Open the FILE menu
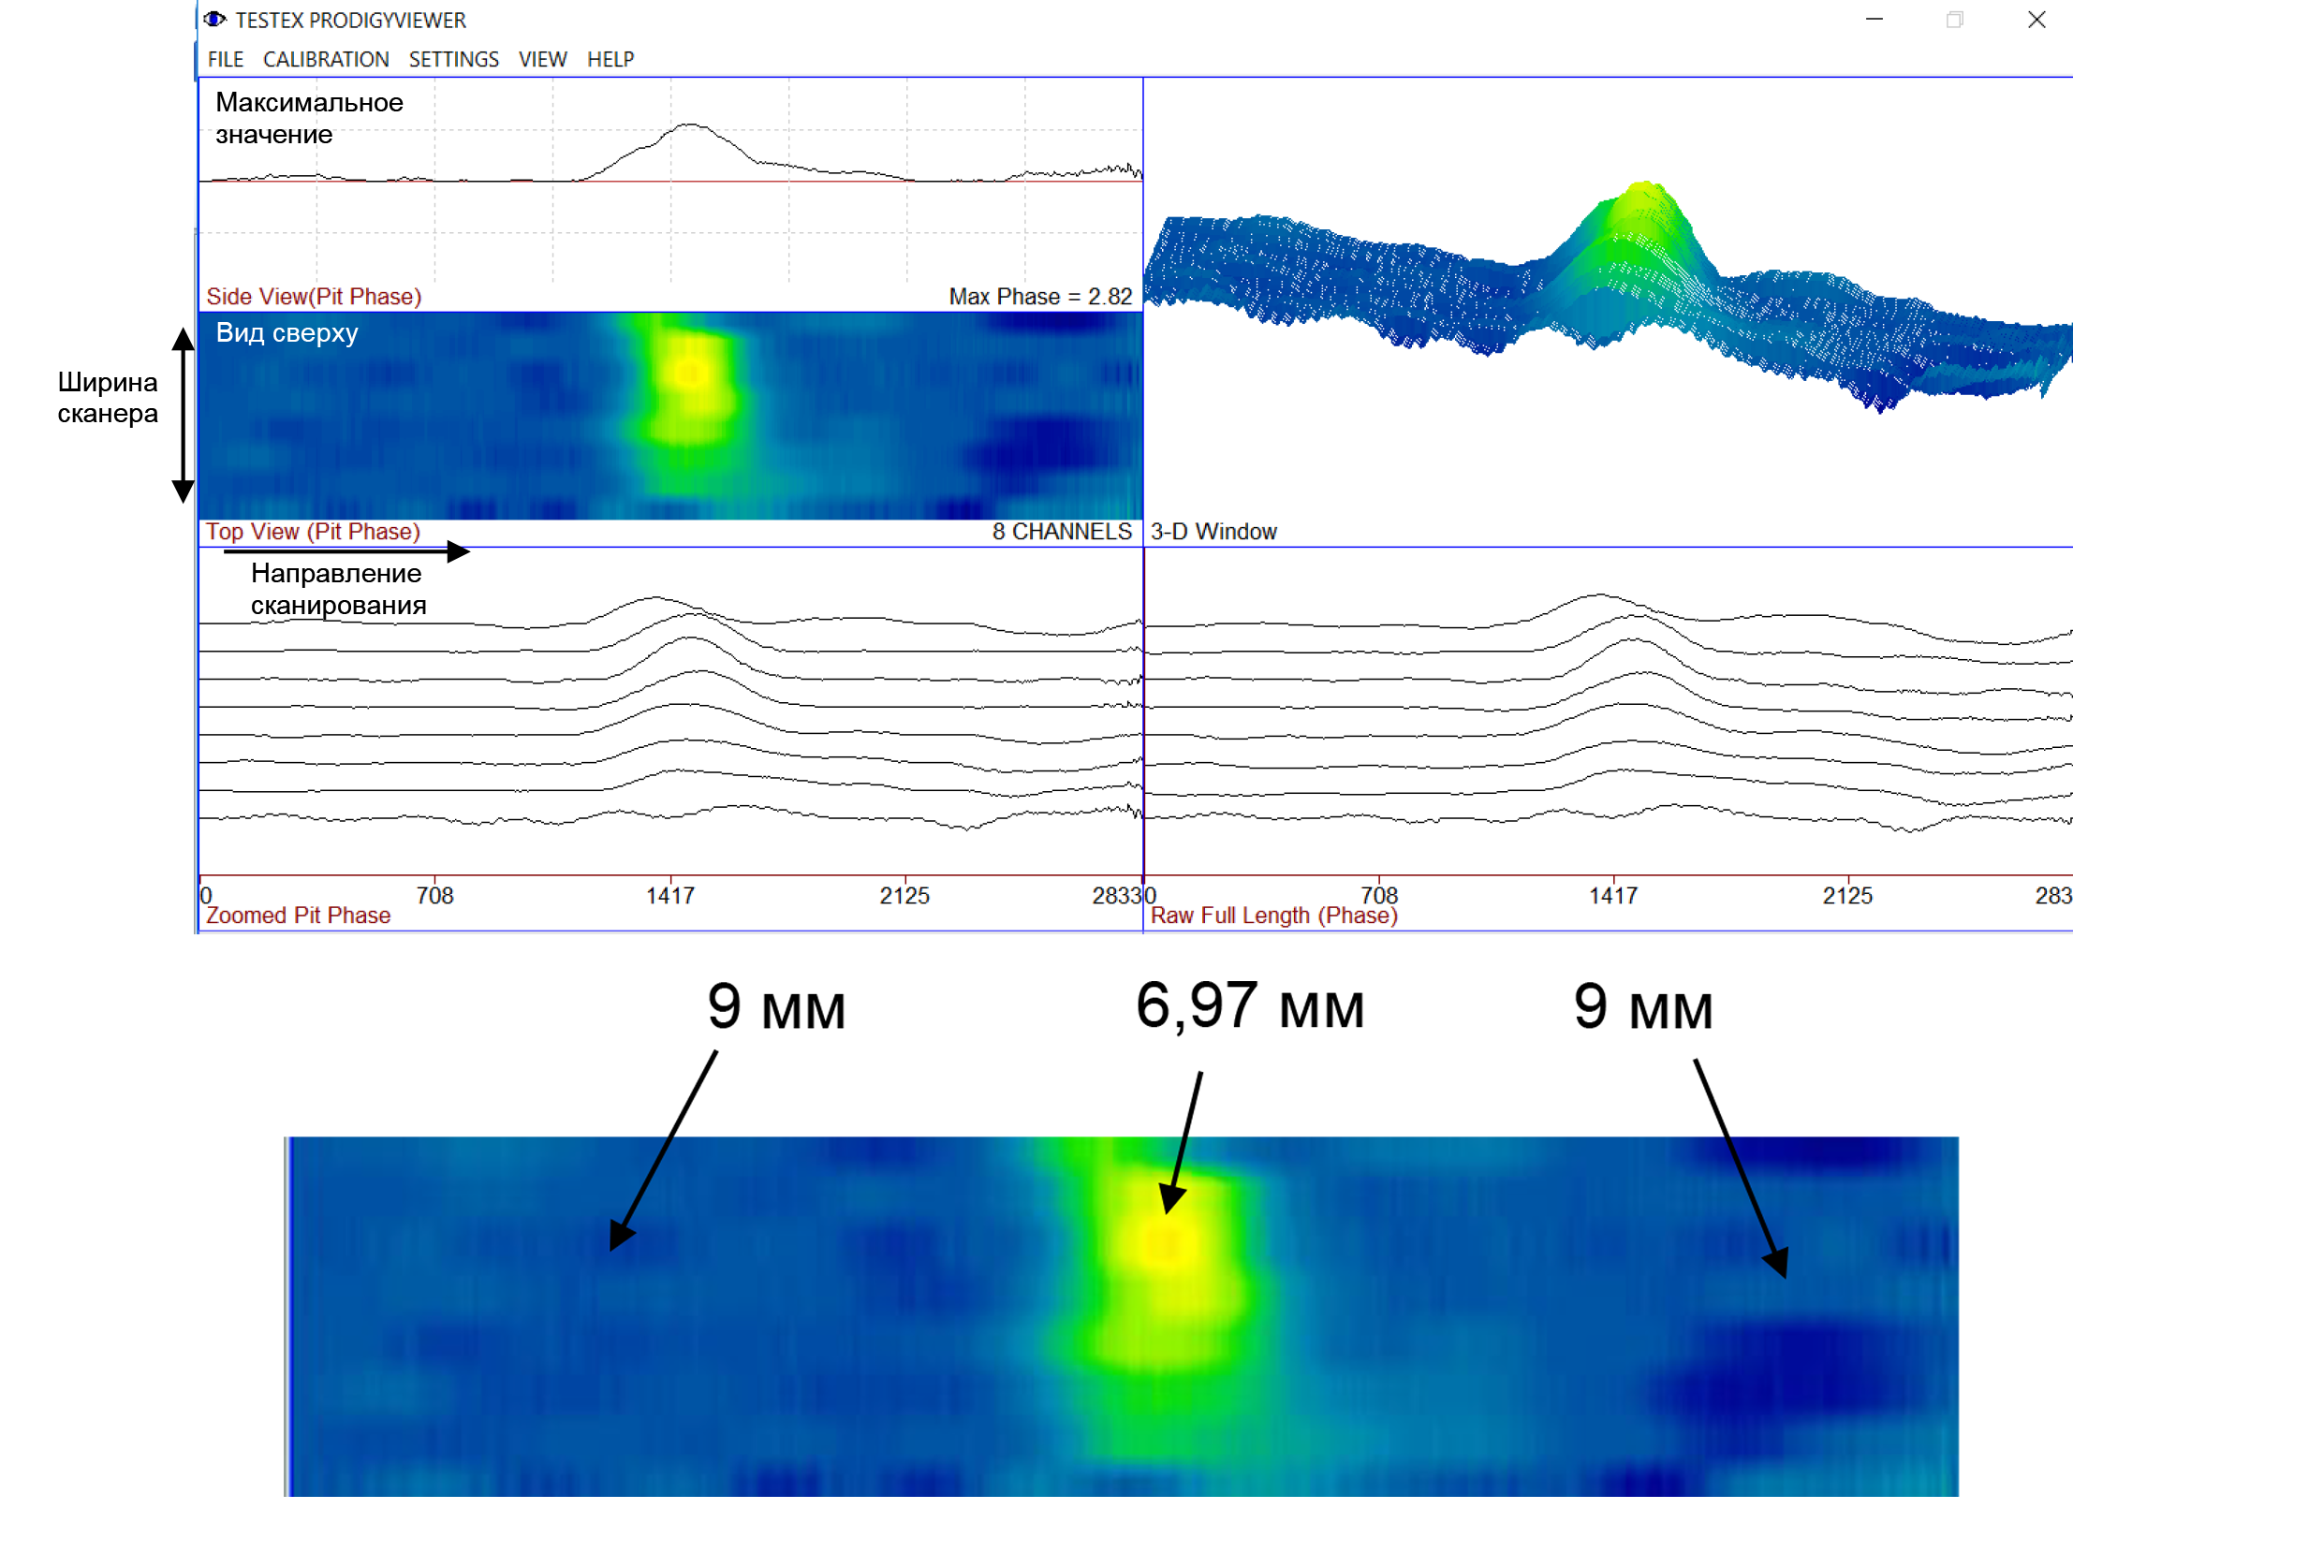The width and height of the screenshot is (2323, 1554). coord(225,60)
